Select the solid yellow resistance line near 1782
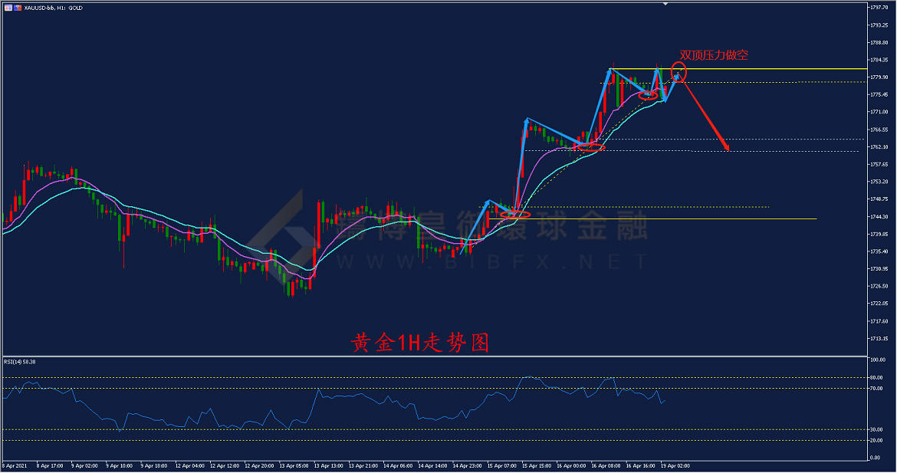 point(767,69)
